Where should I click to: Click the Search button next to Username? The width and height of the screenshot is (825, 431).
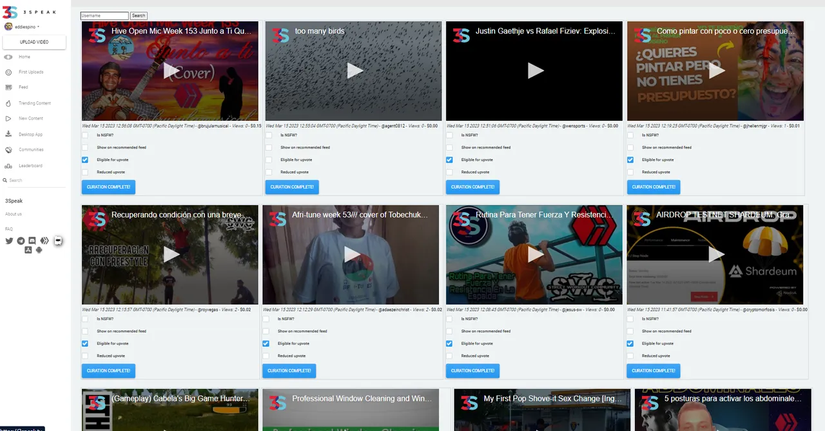pyautogui.click(x=139, y=15)
